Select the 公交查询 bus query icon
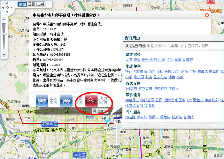224x159 pixels. pos(42,100)
